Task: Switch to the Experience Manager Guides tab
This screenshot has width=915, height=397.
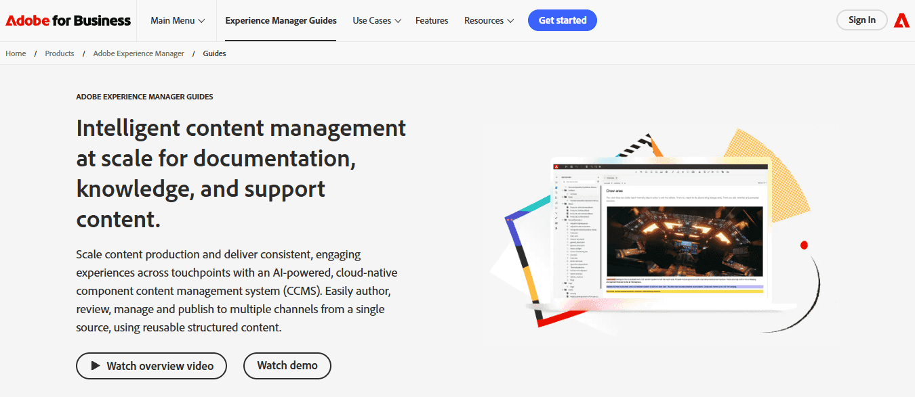Action: [280, 20]
